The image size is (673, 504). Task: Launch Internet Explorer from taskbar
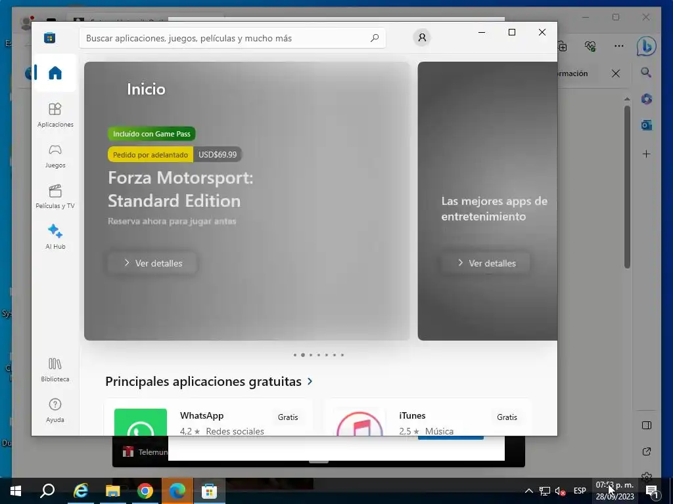click(80, 491)
